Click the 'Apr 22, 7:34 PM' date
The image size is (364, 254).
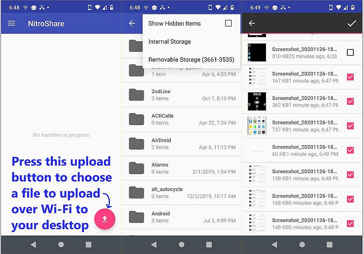(x=217, y=123)
